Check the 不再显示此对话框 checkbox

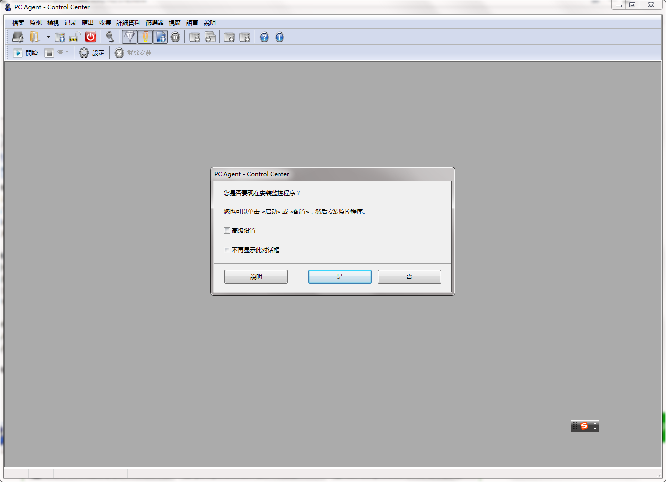pyautogui.click(x=227, y=250)
